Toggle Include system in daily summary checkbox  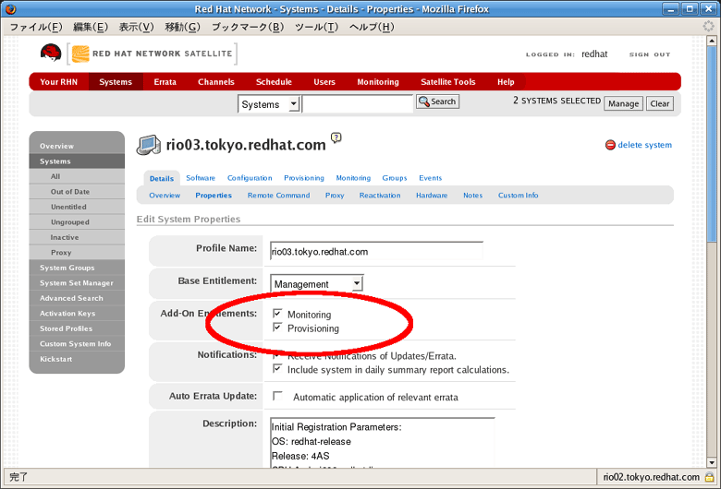(x=277, y=369)
